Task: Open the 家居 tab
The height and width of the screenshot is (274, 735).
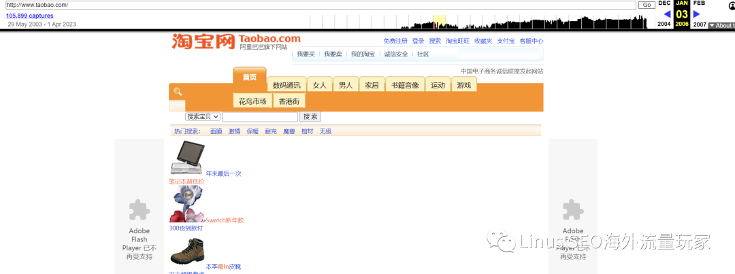Action: (372, 85)
